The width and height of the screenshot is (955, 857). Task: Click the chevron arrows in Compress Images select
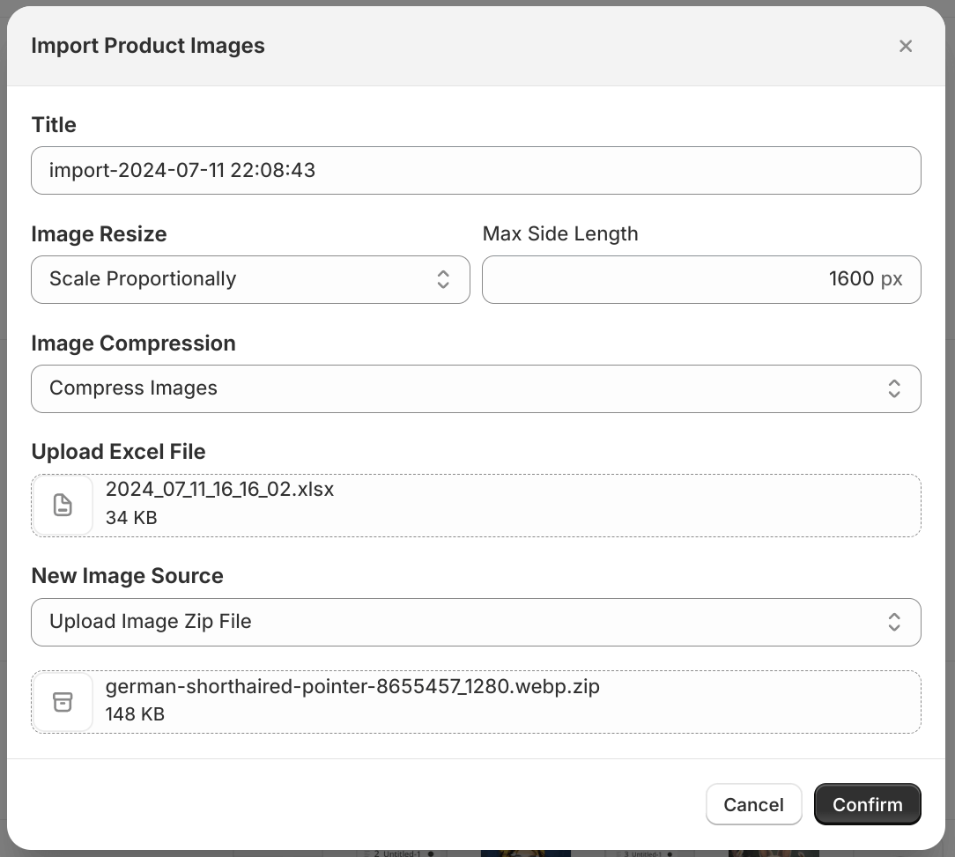tap(893, 388)
